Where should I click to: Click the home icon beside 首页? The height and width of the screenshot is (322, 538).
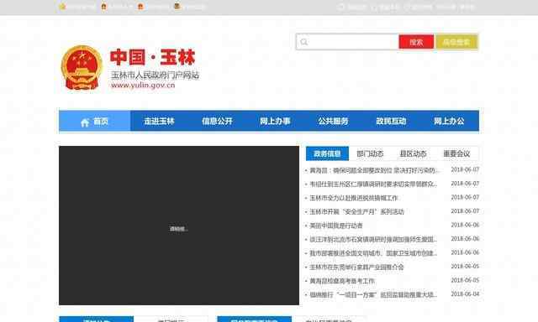[85, 122]
